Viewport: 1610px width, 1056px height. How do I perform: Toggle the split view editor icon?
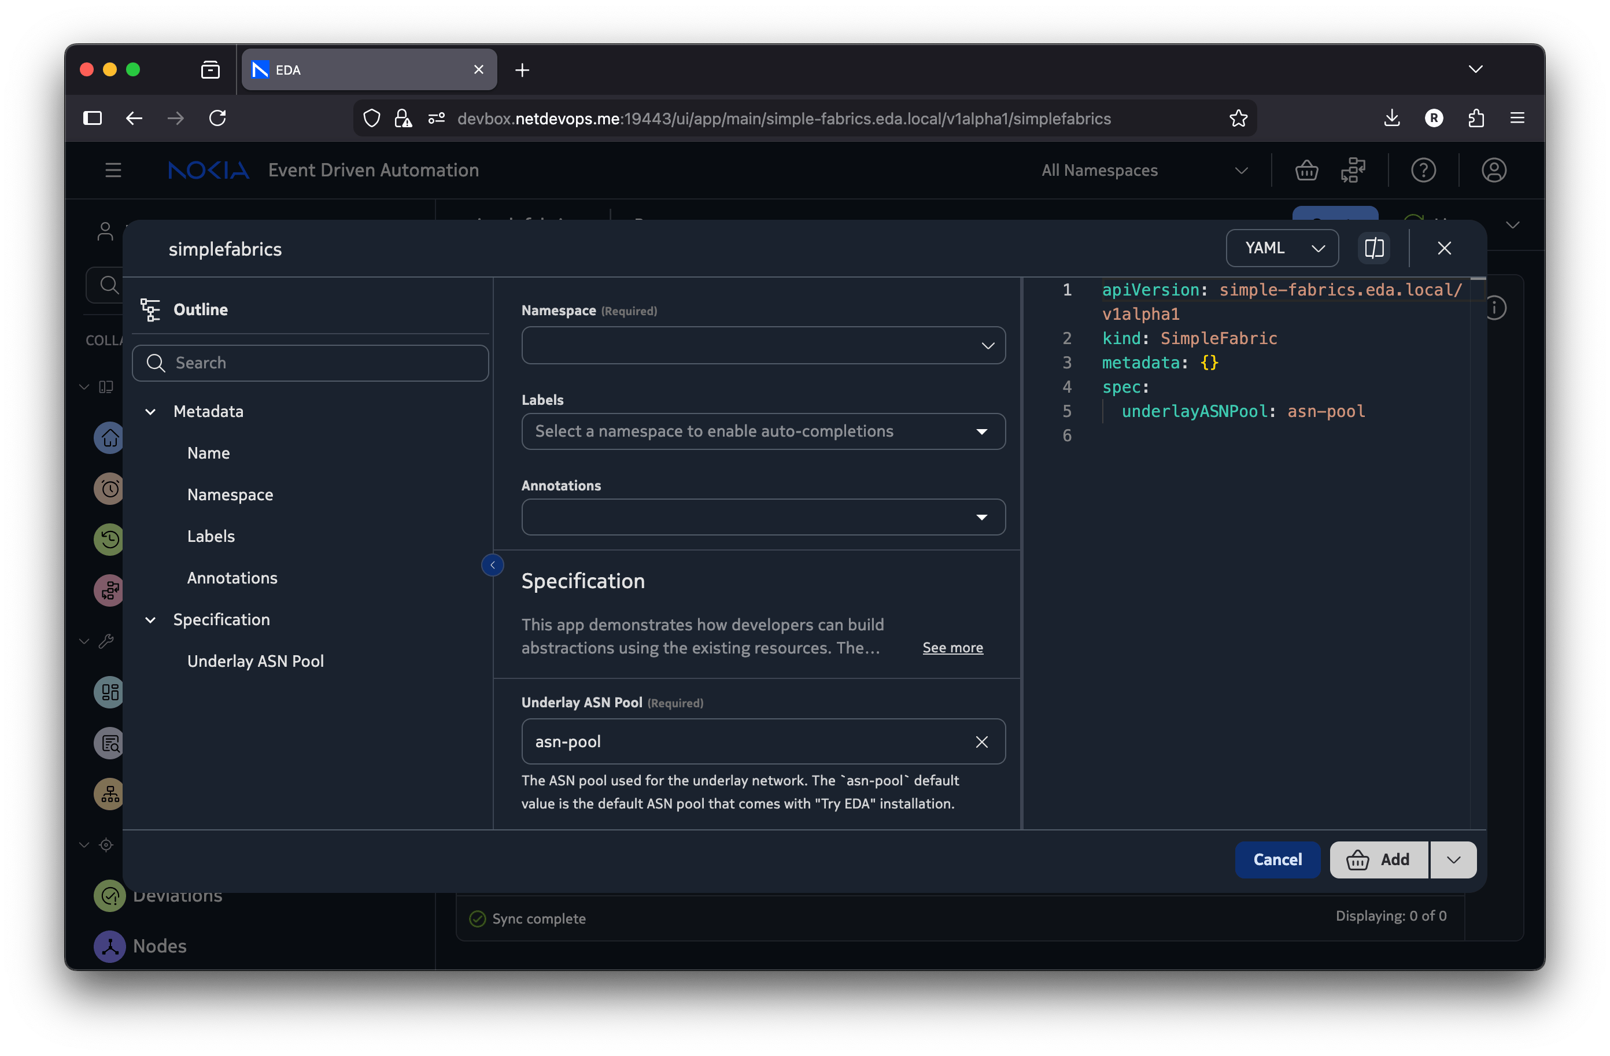tap(1374, 248)
